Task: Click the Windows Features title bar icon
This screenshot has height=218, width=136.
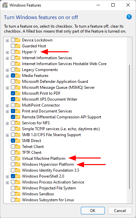Action: click(5, 5)
